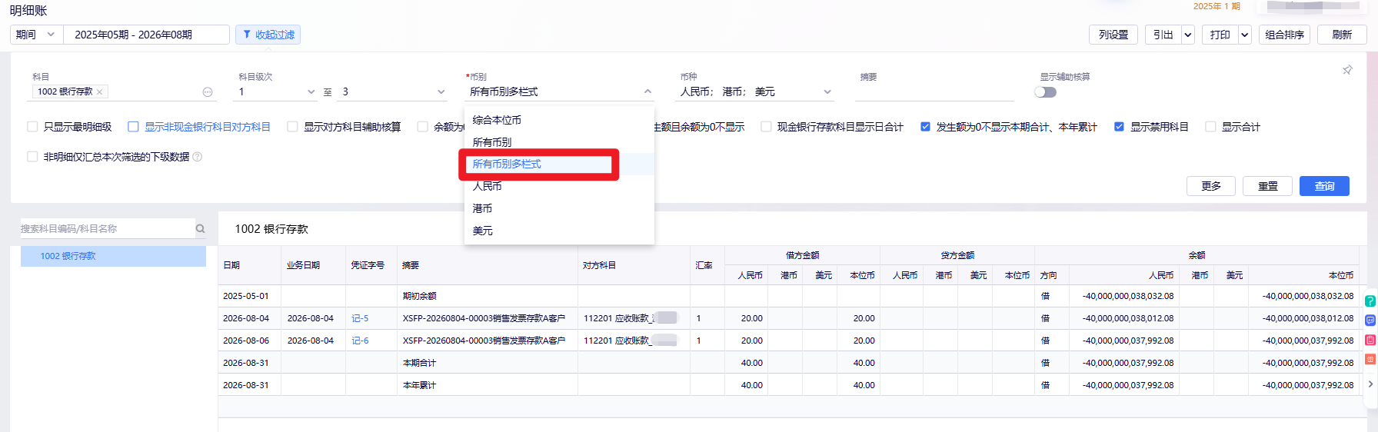
Task: Select 港币 from currency list
Action: pyautogui.click(x=559, y=208)
